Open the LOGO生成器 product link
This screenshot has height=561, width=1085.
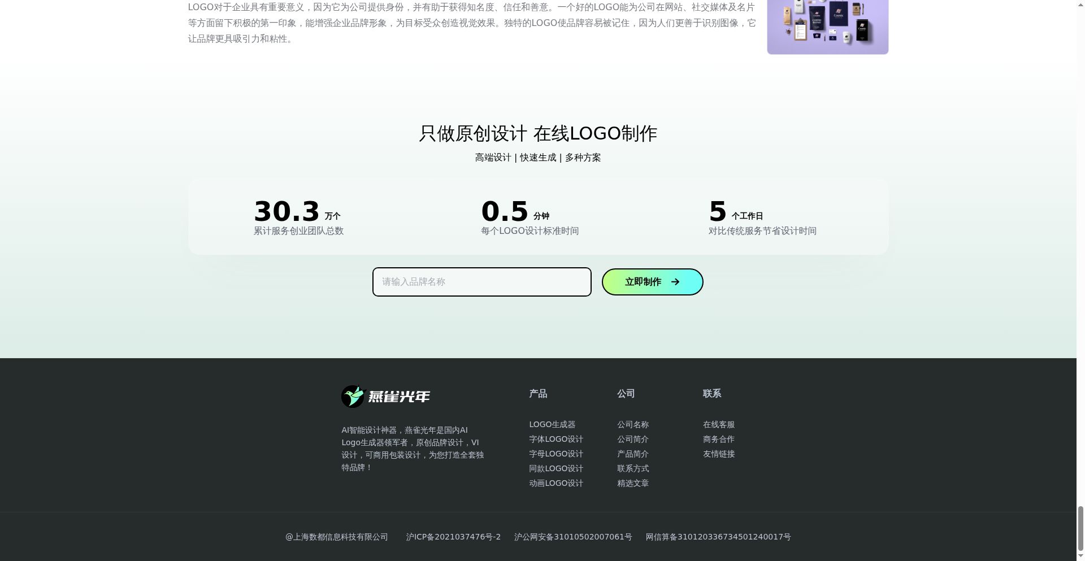point(552,424)
